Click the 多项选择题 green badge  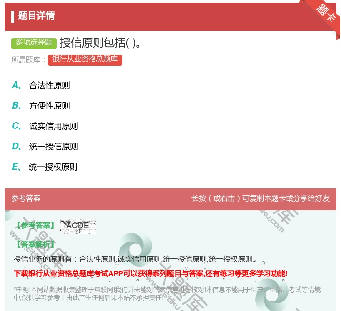34,43
